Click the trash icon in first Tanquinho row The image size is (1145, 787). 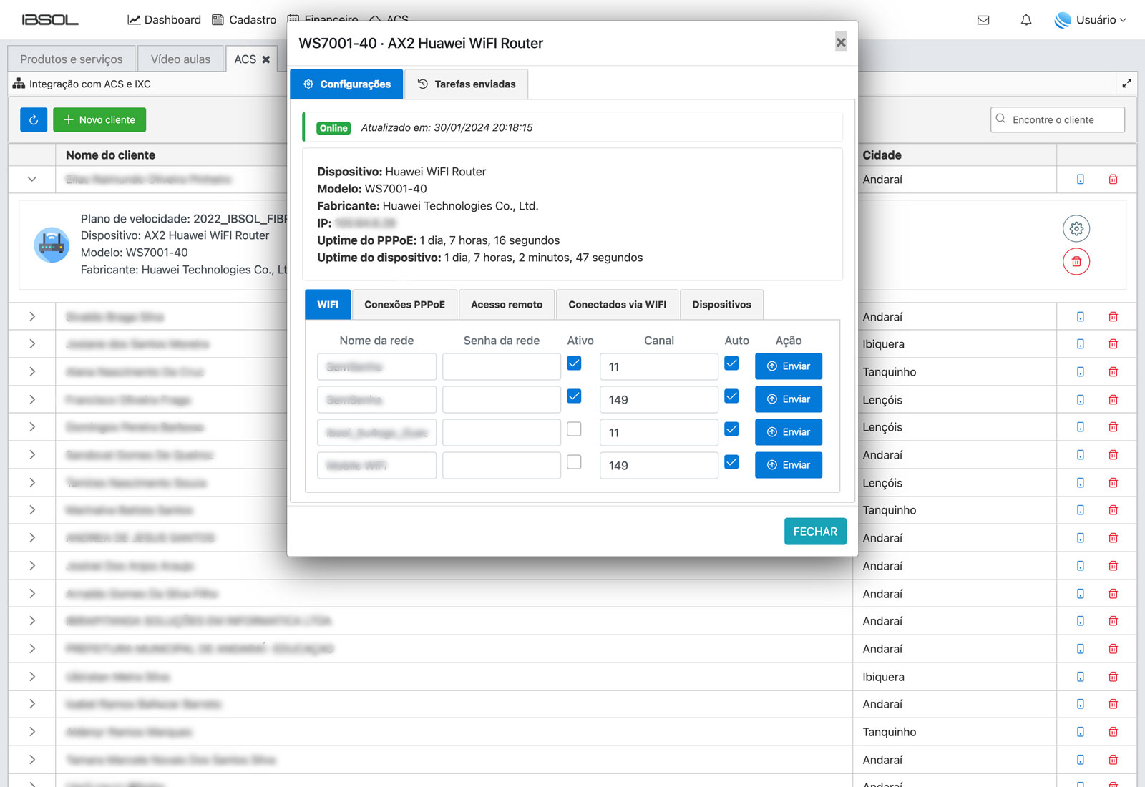(1113, 372)
